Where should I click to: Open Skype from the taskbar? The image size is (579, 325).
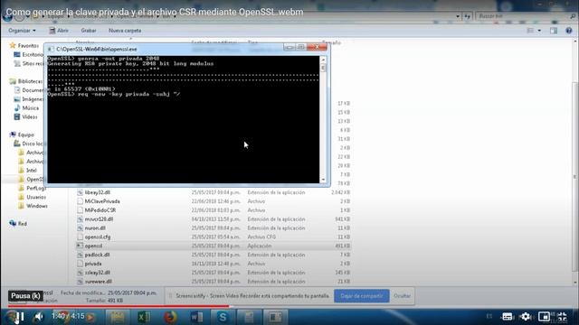[223, 317]
